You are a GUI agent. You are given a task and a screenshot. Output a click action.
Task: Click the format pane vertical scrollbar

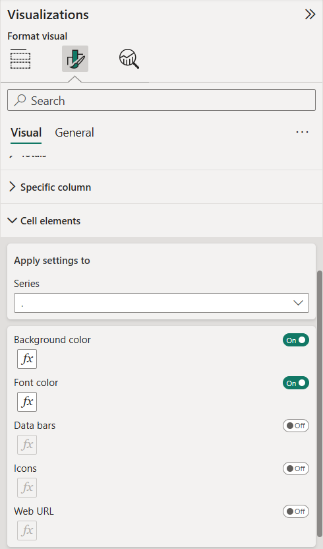(x=320, y=403)
